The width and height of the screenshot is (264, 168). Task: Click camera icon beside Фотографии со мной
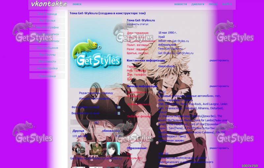point(119,107)
